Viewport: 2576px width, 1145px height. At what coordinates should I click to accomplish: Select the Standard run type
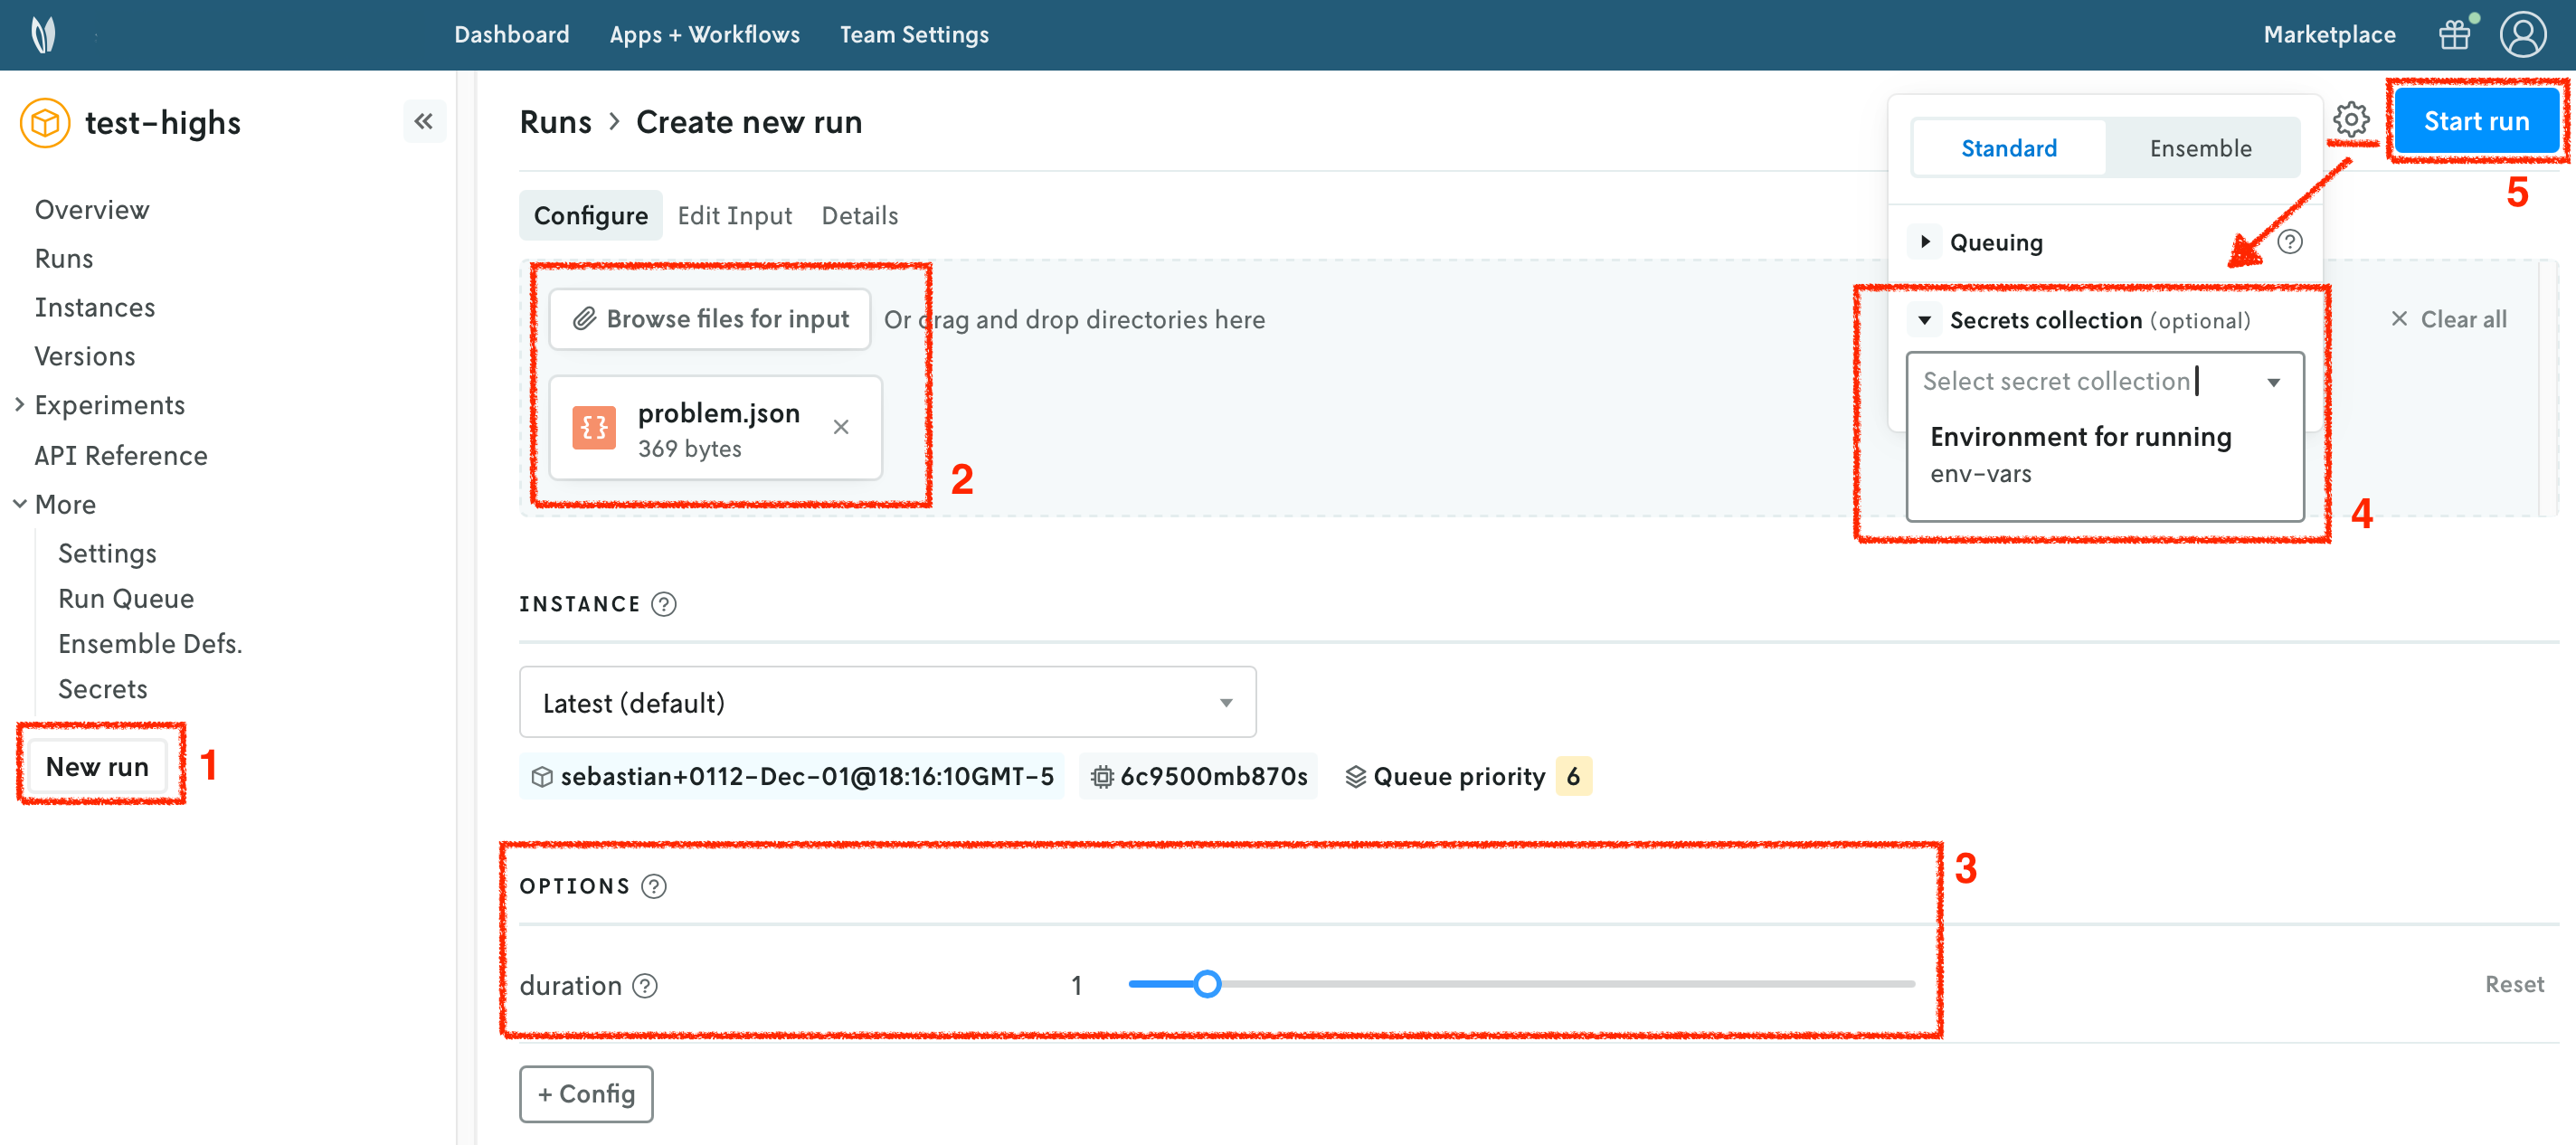[x=2008, y=149]
